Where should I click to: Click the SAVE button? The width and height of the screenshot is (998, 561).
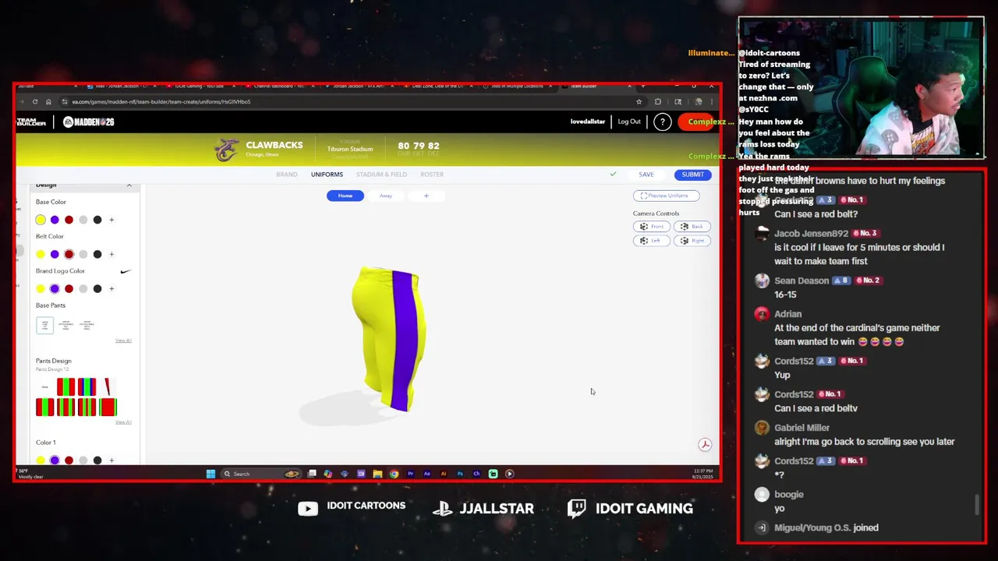(x=646, y=175)
